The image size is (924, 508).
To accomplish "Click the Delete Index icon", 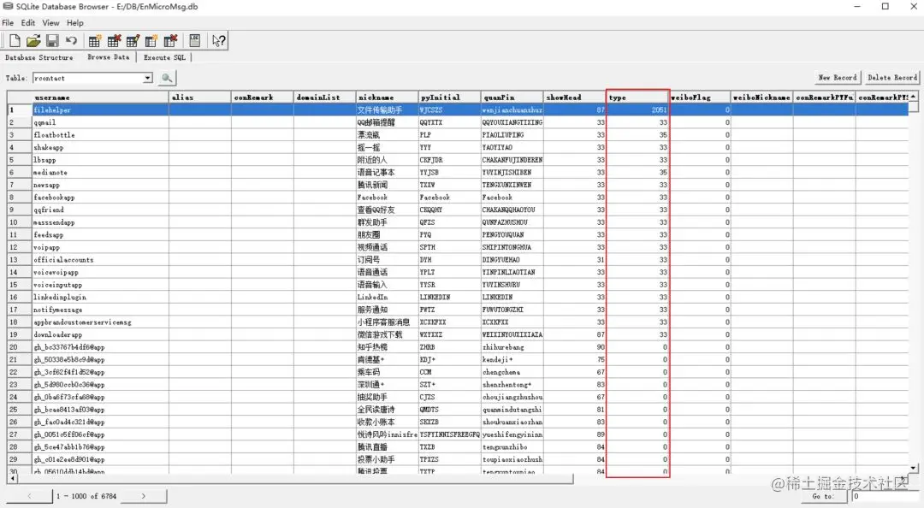I will pyautogui.click(x=171, y=41).
